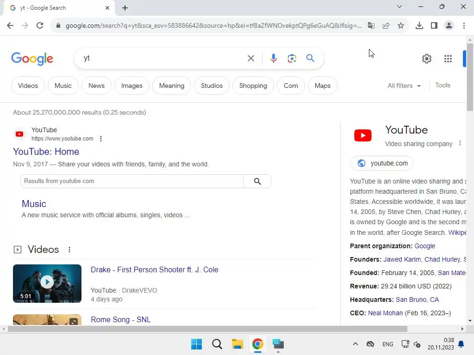Viewport: 474px width, 355px height.
Task: Open notifications bell in taskbar
Action: coord(461,344)
